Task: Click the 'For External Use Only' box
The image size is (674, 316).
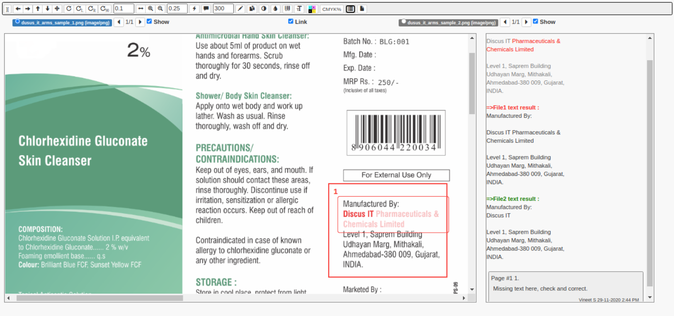Action: (396, 175)
